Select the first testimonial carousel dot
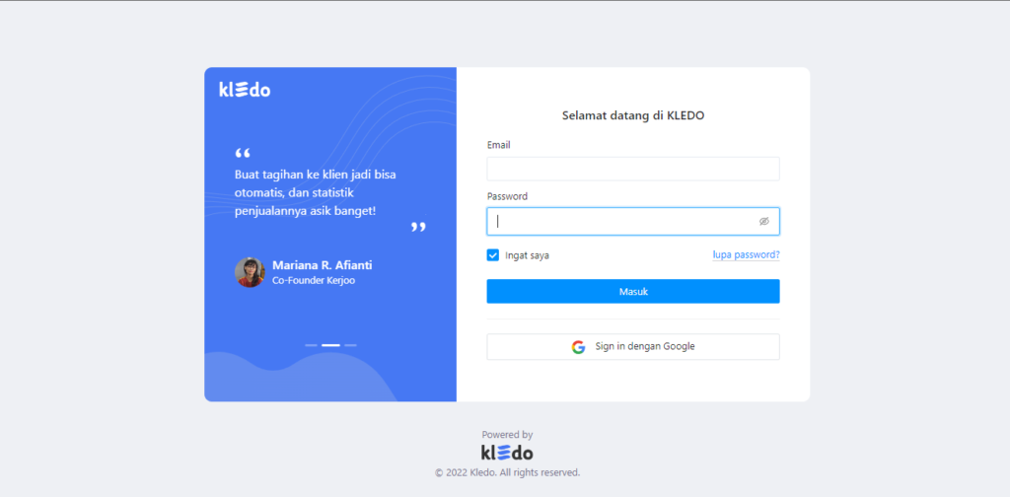The width and height of the screenshot is (1010, 497). (311, 345)
